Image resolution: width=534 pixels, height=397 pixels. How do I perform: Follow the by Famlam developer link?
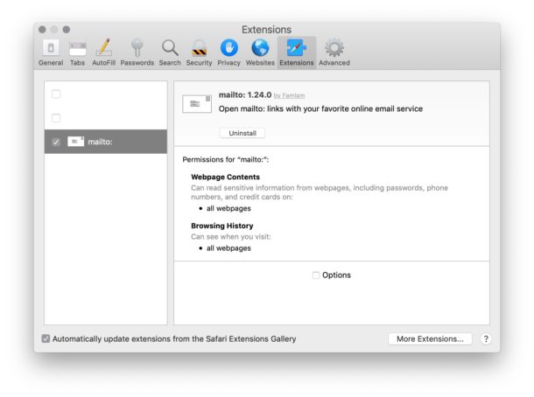click(290, 95)
